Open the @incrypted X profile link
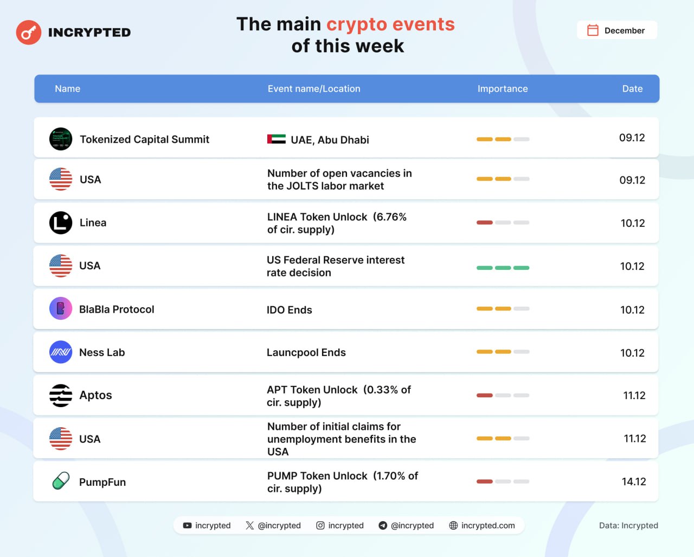Screen dimensions: 694x557 coord(273,526)
